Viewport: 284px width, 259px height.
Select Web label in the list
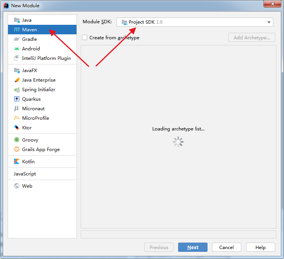pos(27,186)
